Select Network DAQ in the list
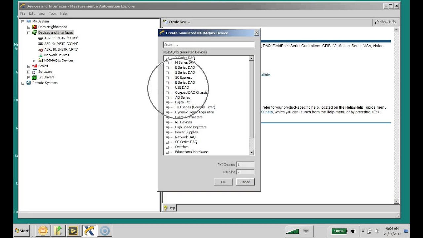This screenshot has width=423, height=238. coord(185,137)
